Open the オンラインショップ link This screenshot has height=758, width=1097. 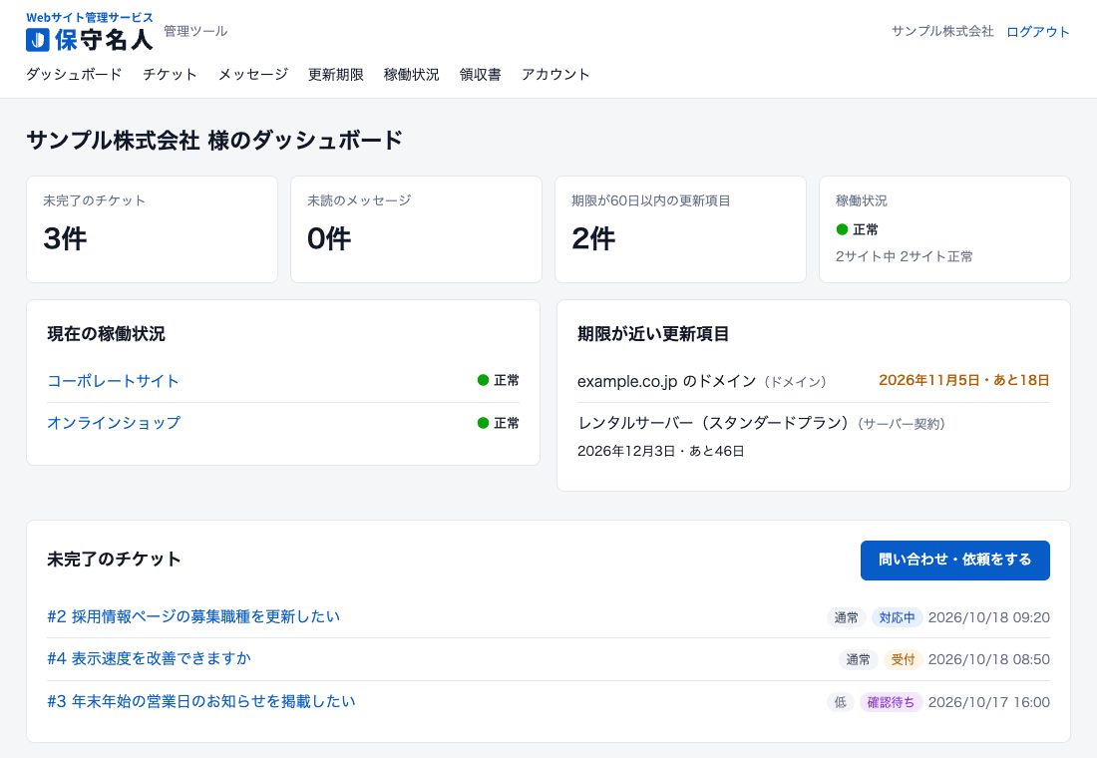(114, 423)
